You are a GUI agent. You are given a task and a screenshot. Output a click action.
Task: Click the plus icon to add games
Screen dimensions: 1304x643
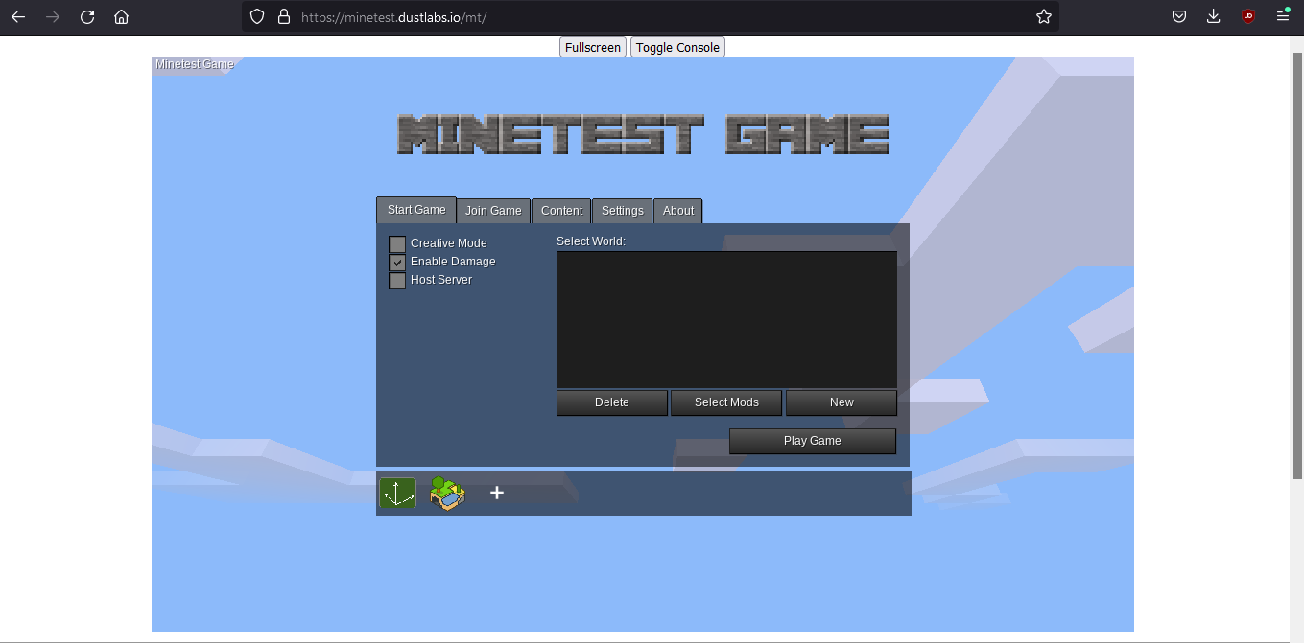(x=497, y=493)
